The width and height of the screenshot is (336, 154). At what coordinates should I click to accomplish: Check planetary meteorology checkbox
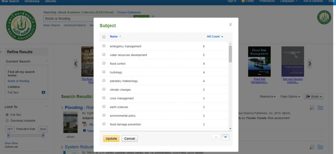click(104, 81)
